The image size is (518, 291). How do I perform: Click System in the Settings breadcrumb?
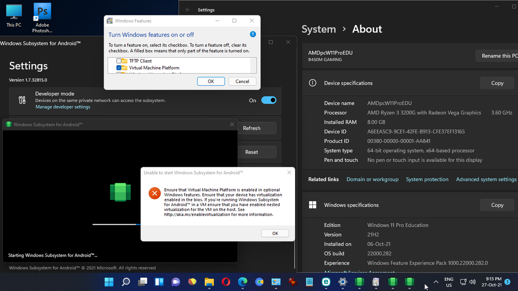[318, 29]
